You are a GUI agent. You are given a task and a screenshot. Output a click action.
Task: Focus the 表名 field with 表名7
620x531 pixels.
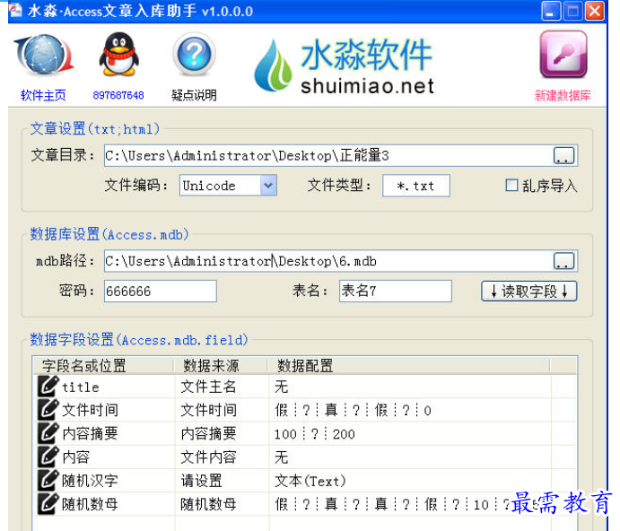396,291
